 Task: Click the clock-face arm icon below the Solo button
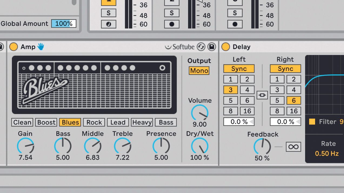point(108,24)
